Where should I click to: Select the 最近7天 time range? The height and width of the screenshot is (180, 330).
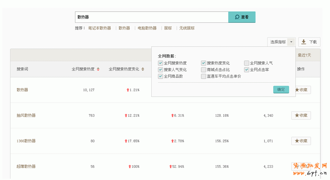click(304, 55)
